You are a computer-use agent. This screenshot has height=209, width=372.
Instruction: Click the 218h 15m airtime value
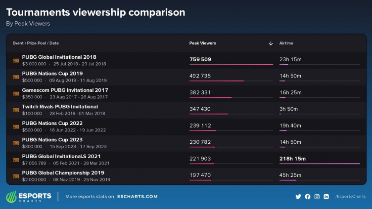292,159
